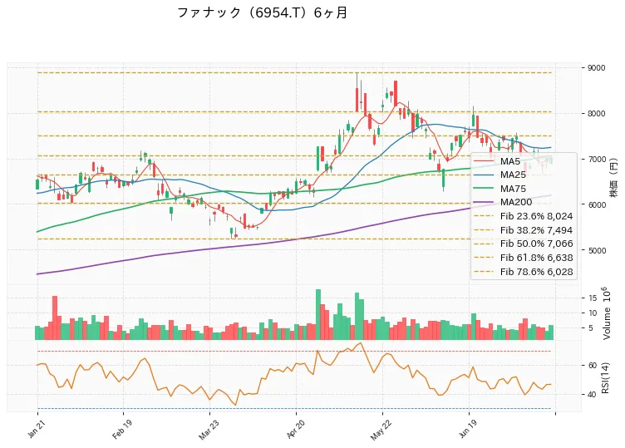Image resolution: width=625 pixels, height=448 pixels.
Task: Click the MA200 legend entry
Action: click(x=503, y=202)
